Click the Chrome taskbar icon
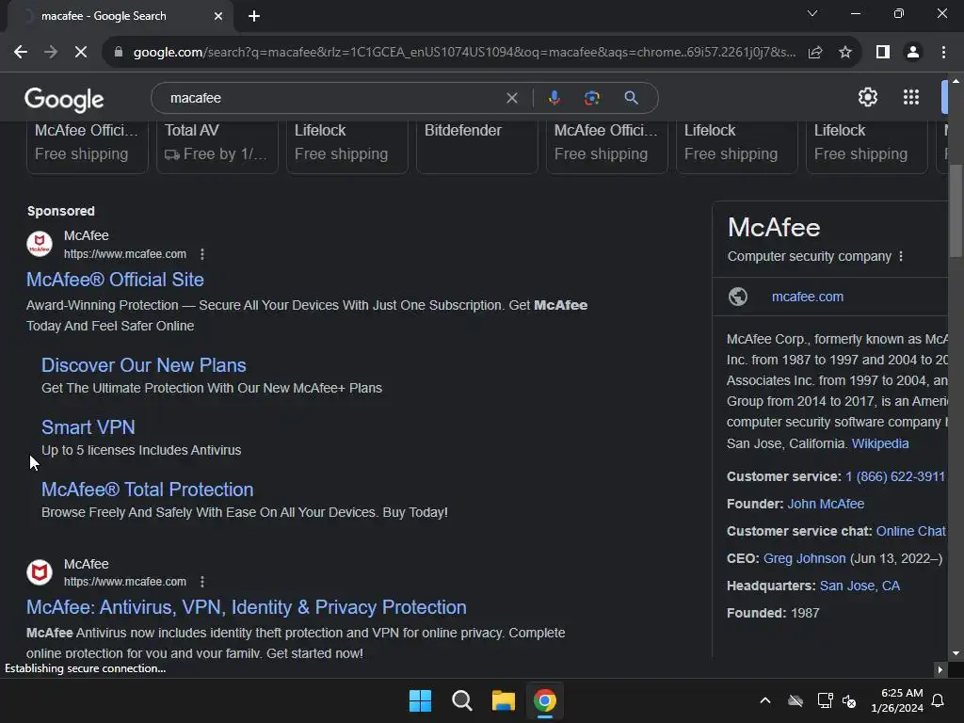Image resolution: width=964 pixels, height=723 pixels. pos(545,700)
